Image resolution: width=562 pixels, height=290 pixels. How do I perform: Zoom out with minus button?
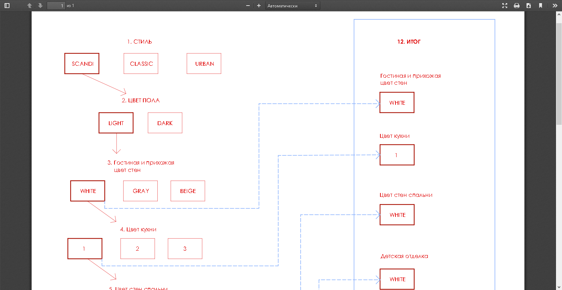(x=248, y=6)
